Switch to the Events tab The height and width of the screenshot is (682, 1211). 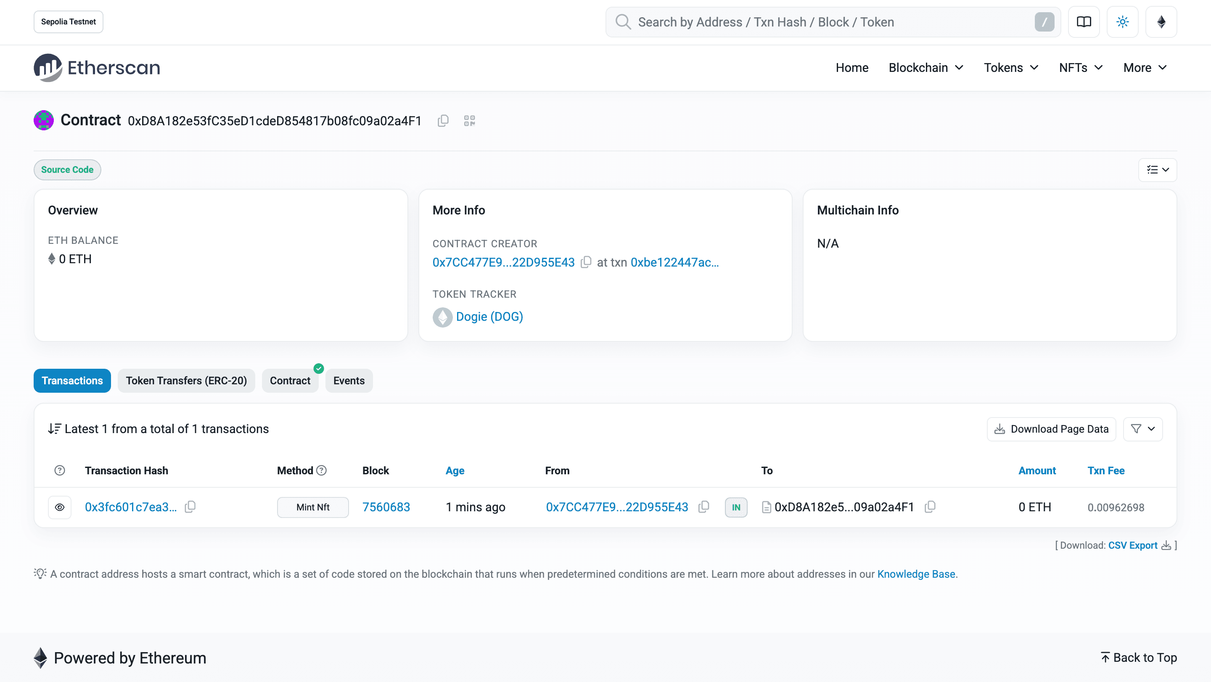[x=349, y=381]
